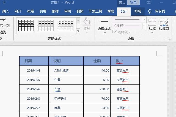This screenshot has width=176, height=117.
Task: Apply the second table style thumbnail
Action: [46, 25]
